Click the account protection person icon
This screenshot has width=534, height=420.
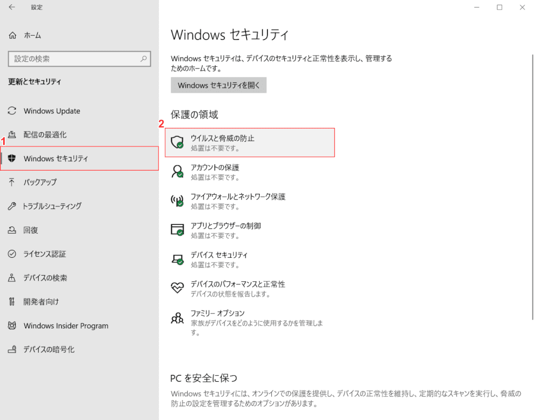[177, 172]
